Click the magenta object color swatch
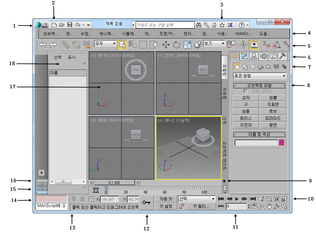 [x=282, y=143]
